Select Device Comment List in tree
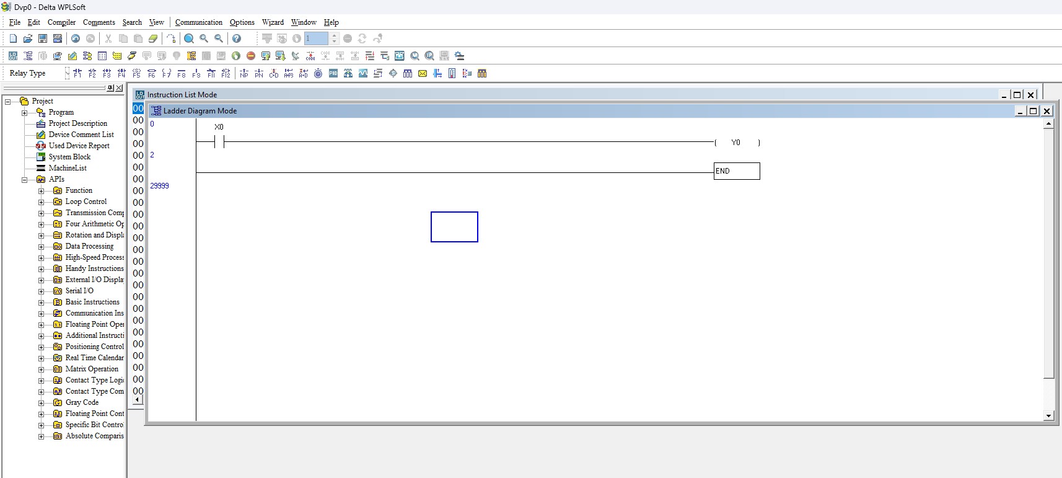The width and height of the screenshot is (1062, 478). pyautogui.click(x=81, y=135)
